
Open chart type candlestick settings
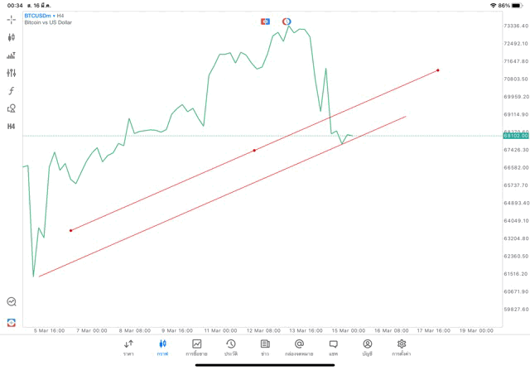click(x=11, y=37)
